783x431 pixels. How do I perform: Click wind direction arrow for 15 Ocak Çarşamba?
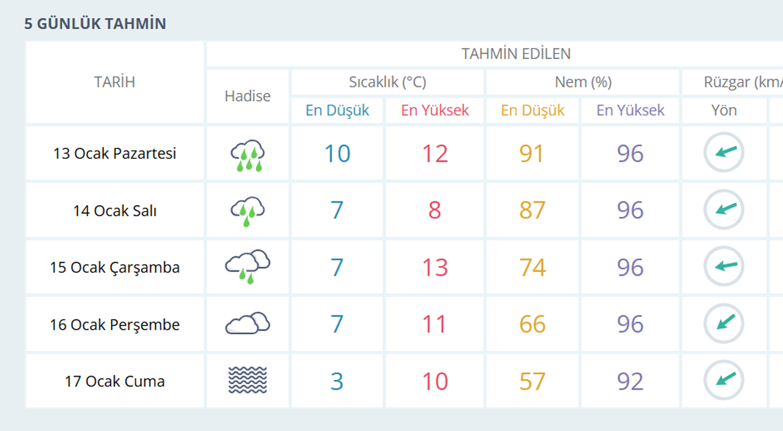tap(724, 267)
